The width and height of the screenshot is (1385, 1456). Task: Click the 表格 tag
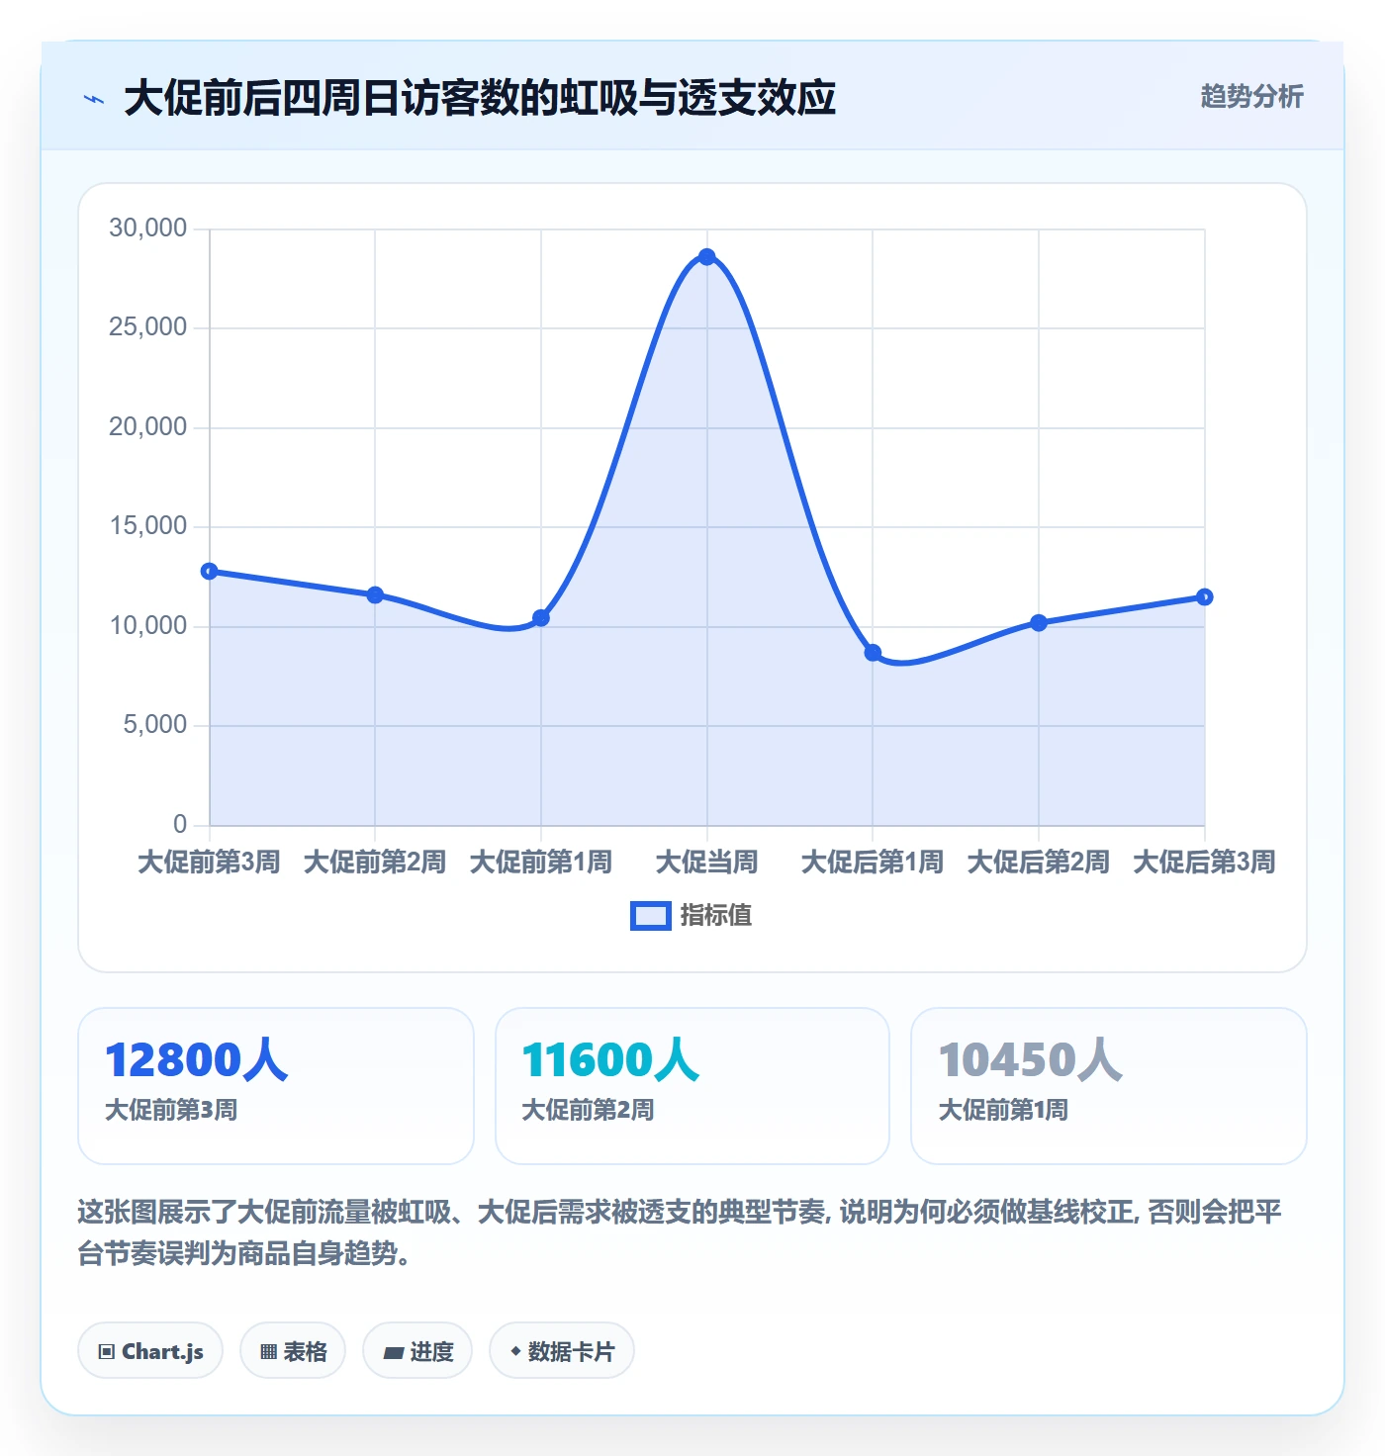point(293,1350)
